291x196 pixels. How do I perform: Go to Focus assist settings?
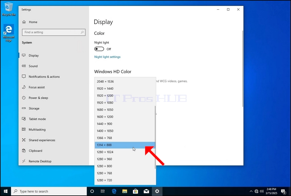(x=54, y=87)
